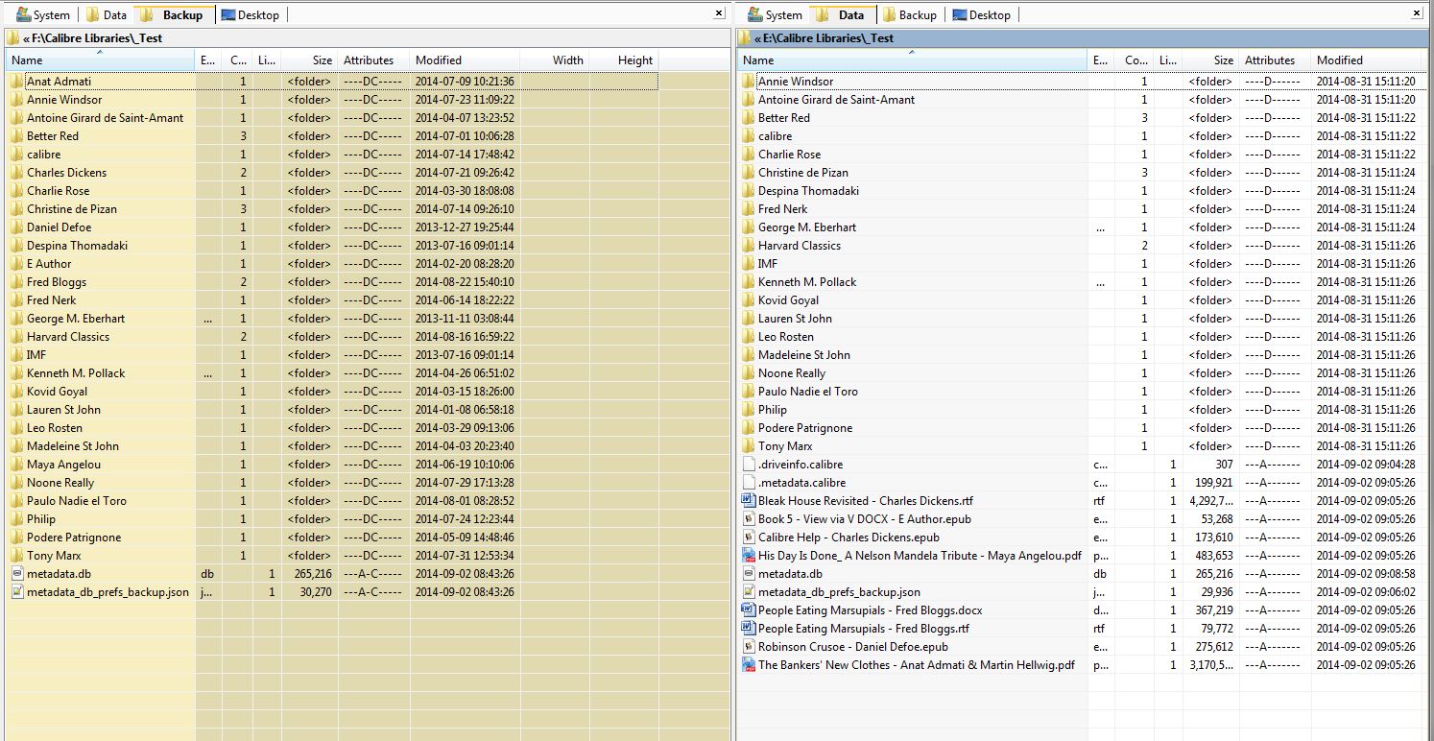Viewport: 1434px width, 741px height.
Task: Click the Daniel Defoe folder icon in the F: pane
Action: (16, 227)
